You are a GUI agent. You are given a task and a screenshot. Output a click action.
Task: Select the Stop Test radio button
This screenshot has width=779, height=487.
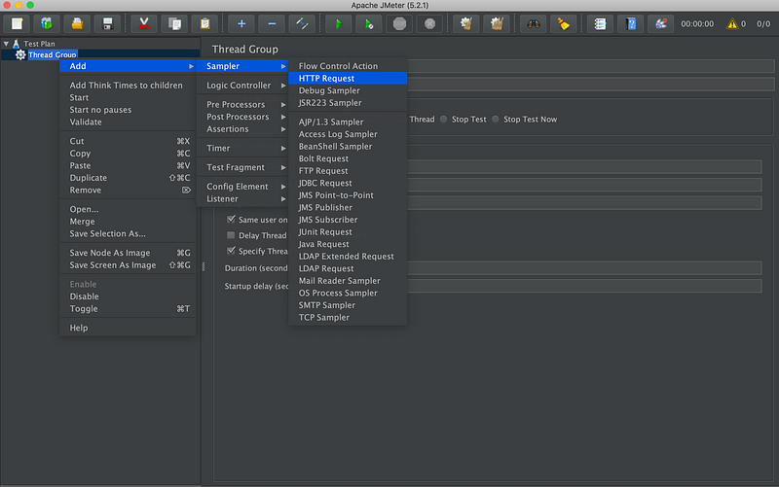pos(445,120)
